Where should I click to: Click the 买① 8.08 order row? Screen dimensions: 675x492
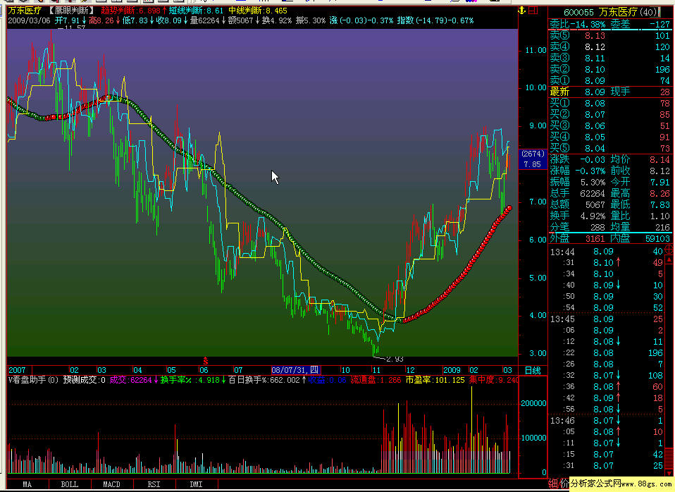(x=610, y=104)
